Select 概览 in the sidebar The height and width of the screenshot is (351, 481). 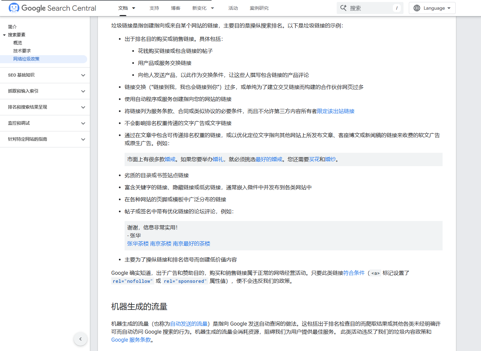click(18, 43)
